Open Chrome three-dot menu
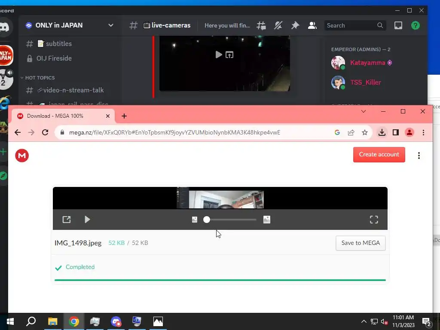This screenshot has width=440, height=330. point(423,132)
